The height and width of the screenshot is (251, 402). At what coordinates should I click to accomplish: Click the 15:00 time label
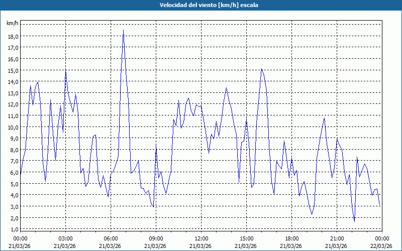coord(246,238)
